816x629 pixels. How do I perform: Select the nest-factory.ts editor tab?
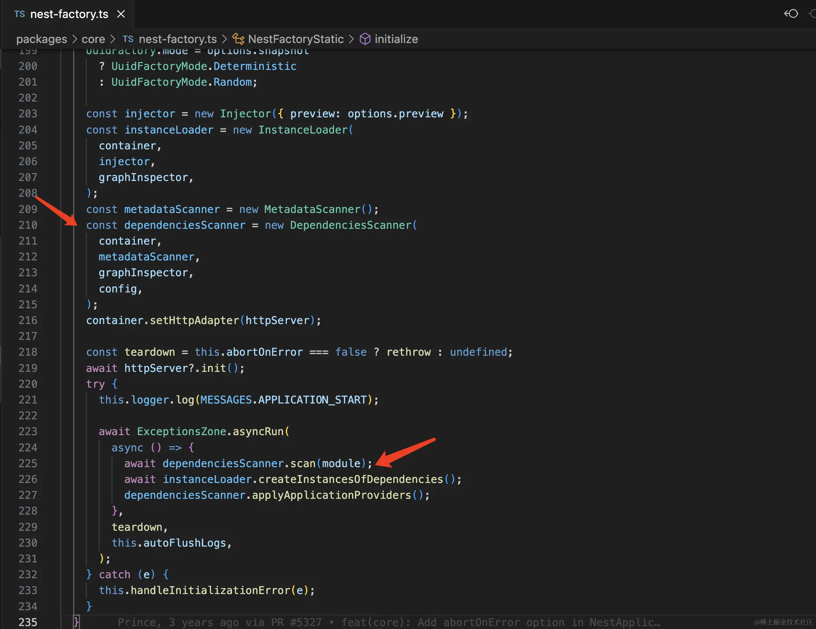coord(67,14)
